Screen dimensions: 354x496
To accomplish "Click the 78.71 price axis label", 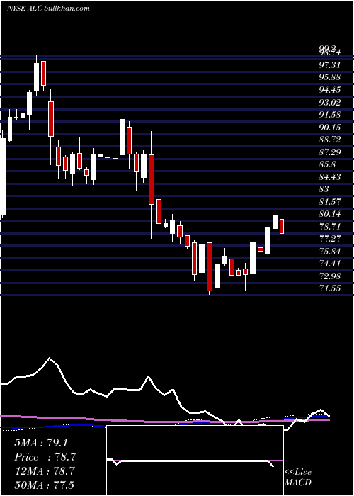I will coord(330,227).
